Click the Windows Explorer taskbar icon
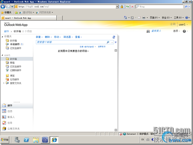 tap(36, 140)
